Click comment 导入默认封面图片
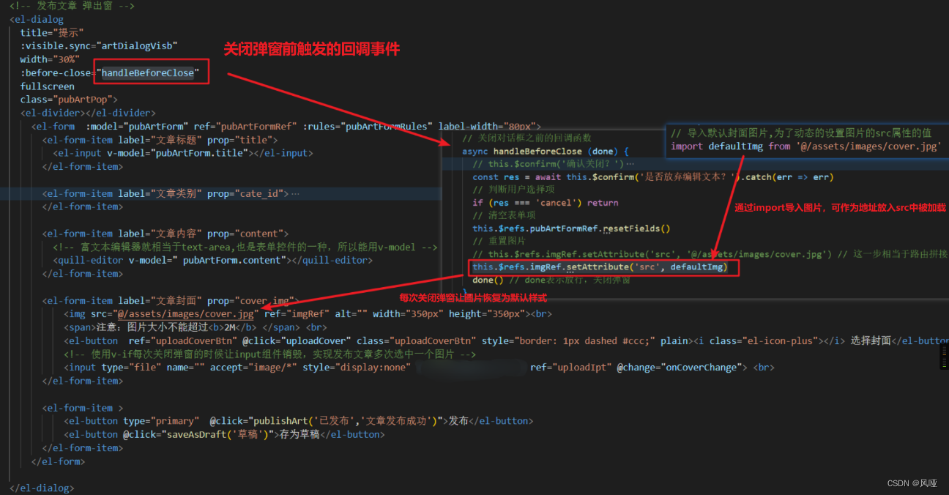The image size is (949, 495). (x=801, y=133)
